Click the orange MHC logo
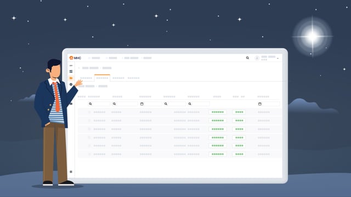This screenshot has width=351, height=197. pos(75,58)
